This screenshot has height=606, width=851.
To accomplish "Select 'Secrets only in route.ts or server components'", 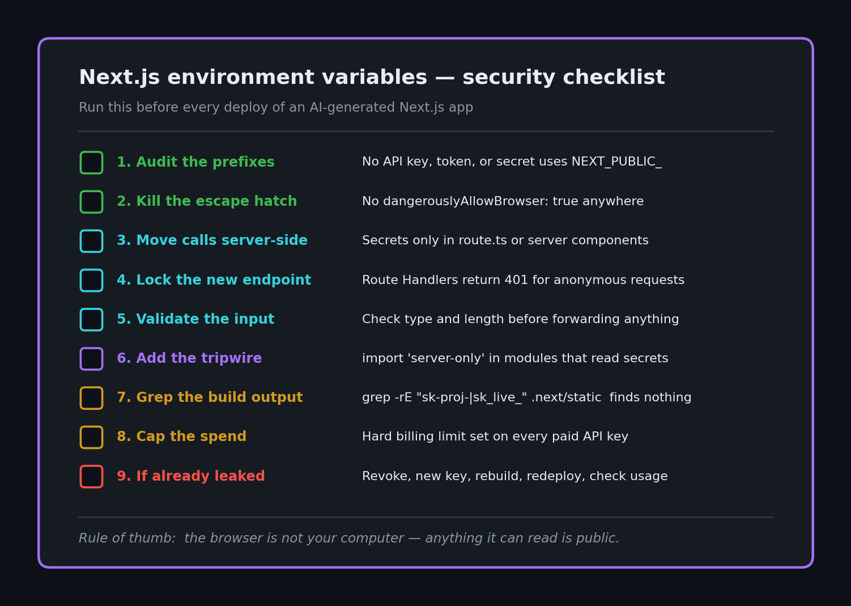I will pos(505,241).
